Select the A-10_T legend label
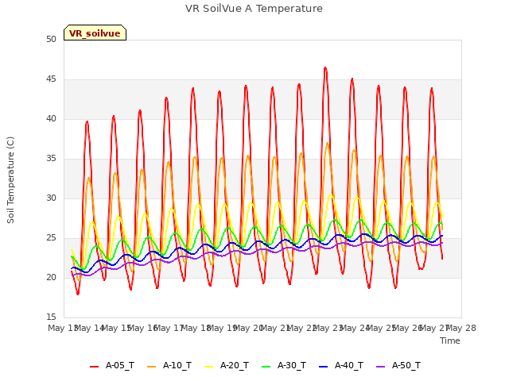509x381 pixels. click(177, 365)
